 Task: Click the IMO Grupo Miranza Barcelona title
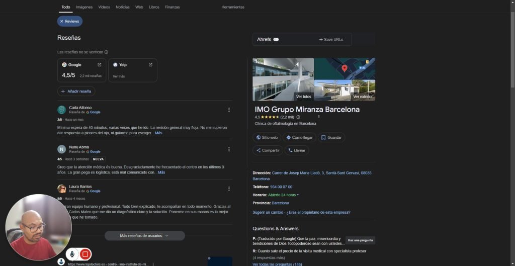click(x=307, y=109)
